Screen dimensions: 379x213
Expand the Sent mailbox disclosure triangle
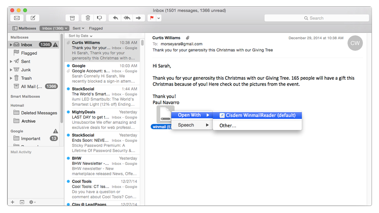(11, 61)
